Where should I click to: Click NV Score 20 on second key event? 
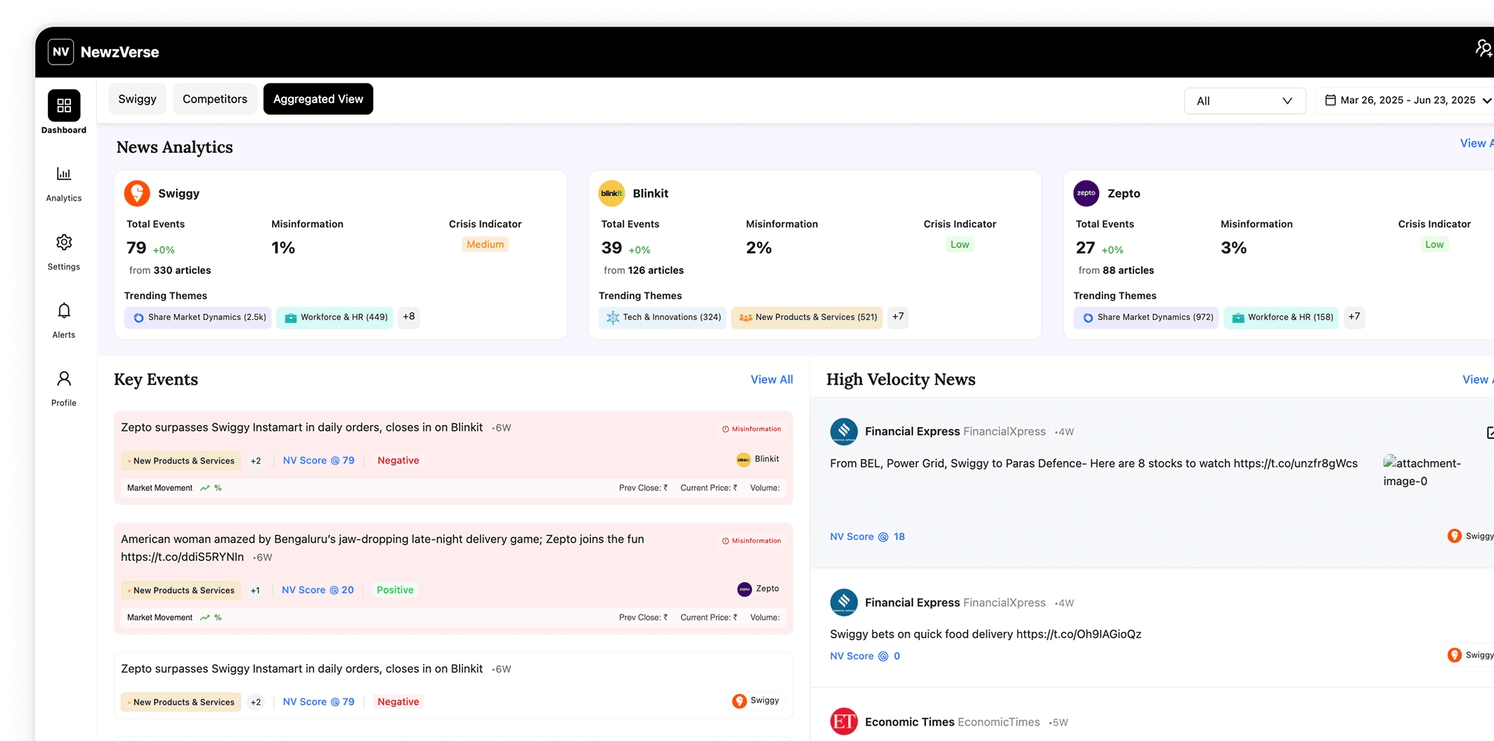(318, 591)
